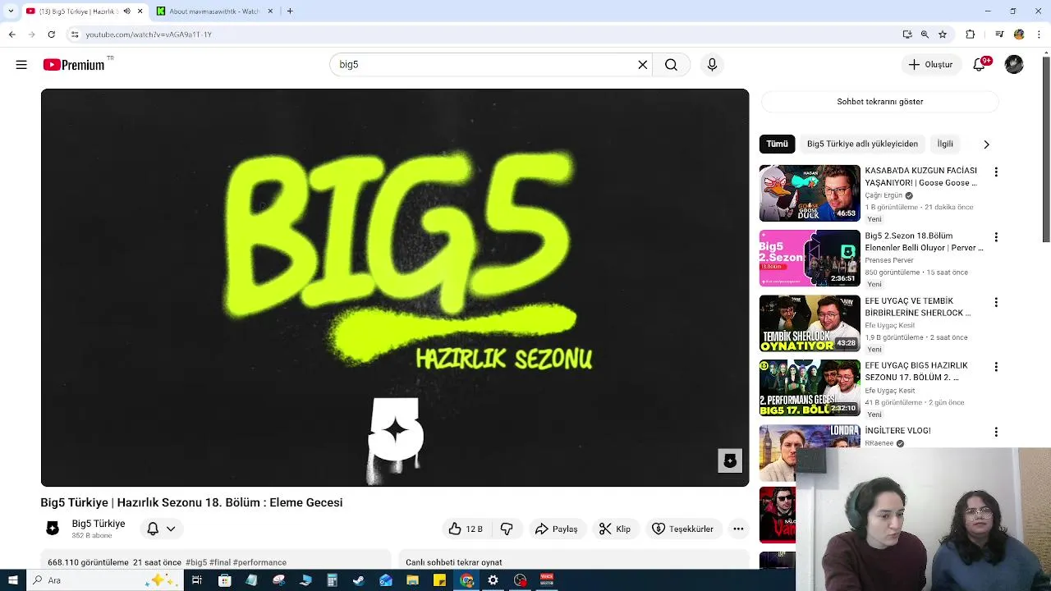This screenshot has height=591, width=1051.
Task: Open more options for İNGİLTERE VLOG video
Action: coord(996,432)
